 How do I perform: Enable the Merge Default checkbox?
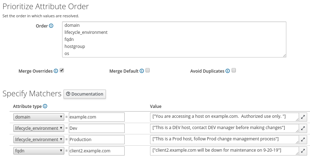click(x=148, y=71)
